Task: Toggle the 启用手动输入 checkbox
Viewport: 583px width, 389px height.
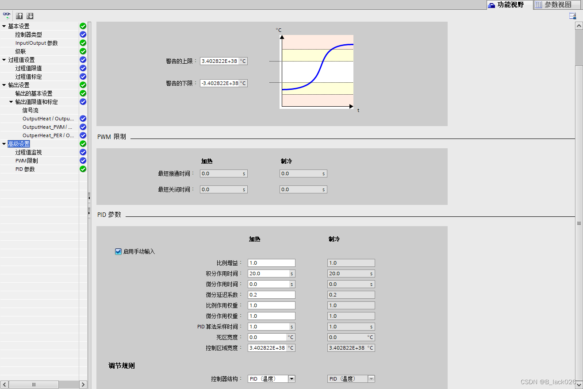Action: tap(118, 251)
